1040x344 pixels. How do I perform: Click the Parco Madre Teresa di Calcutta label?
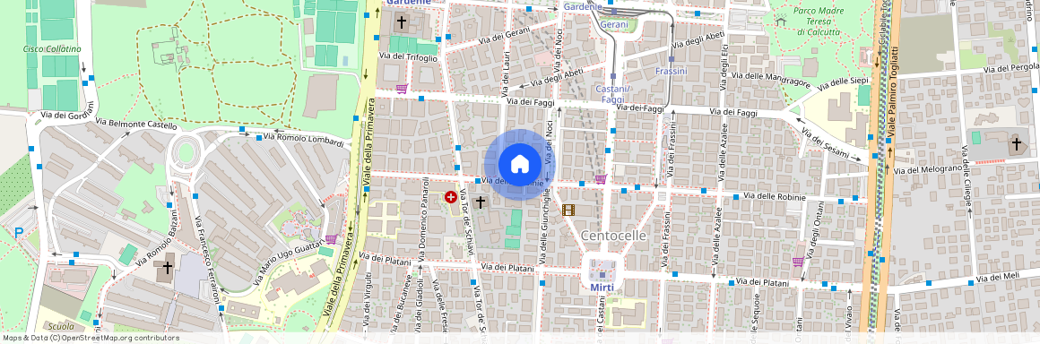pyautogui.click(x=819, y=21)
